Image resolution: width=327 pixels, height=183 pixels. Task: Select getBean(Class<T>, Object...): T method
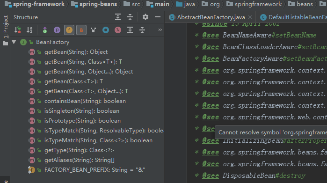[x=86, y=91]
